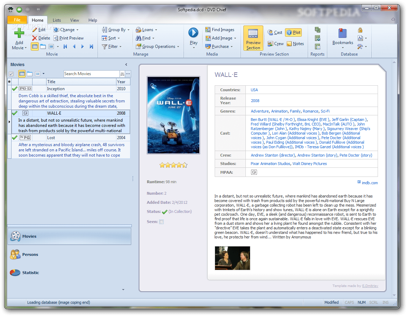This screenshot has width=407, height=316.
Task: Jump to last movie record
Action: tap(91, 46)
